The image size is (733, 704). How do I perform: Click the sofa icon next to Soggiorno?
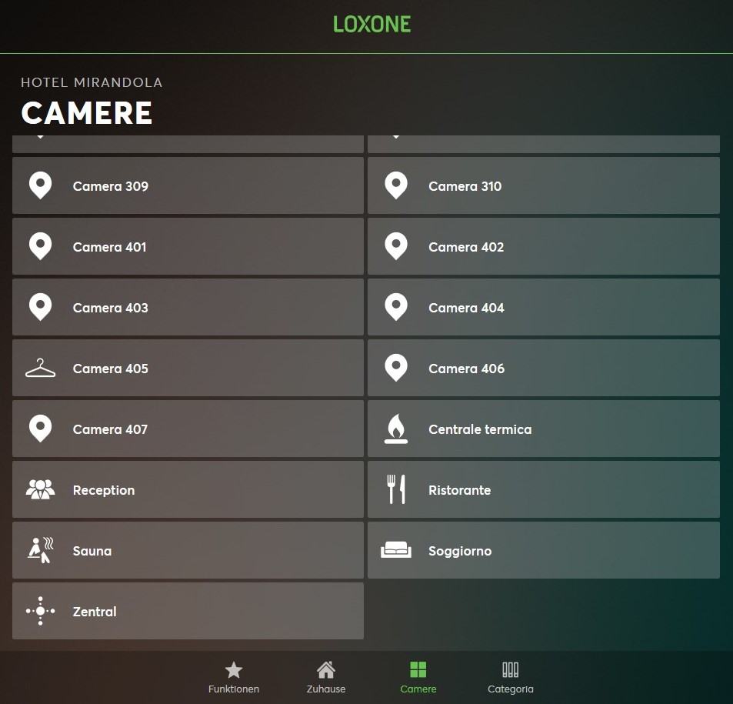[395, 551]
